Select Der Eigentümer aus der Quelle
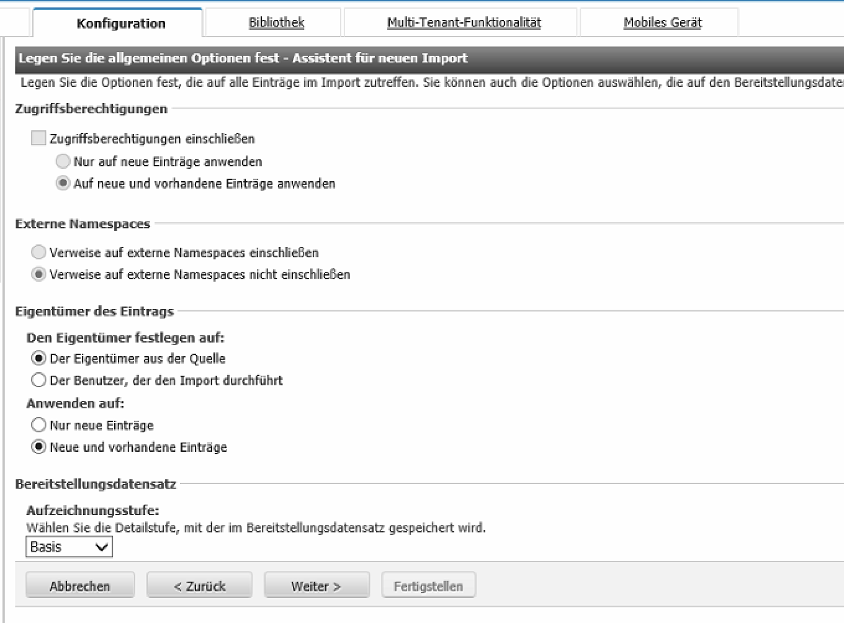Screen dimensions: 844x623 tap(38, 358)
